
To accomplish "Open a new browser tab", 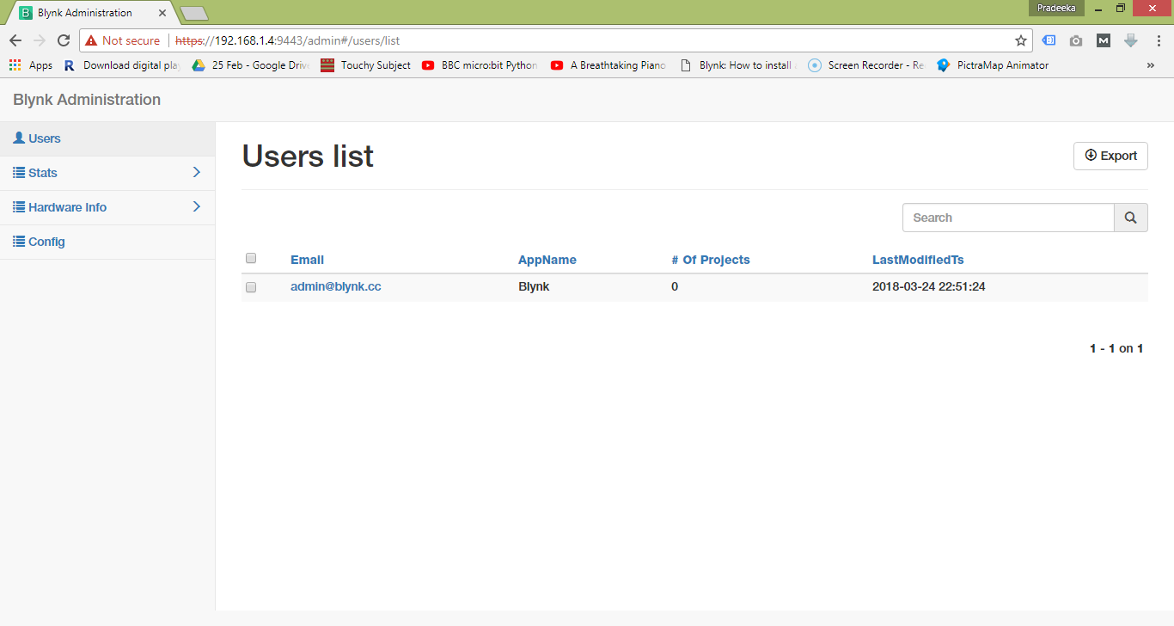I will [x=195, y=13].
